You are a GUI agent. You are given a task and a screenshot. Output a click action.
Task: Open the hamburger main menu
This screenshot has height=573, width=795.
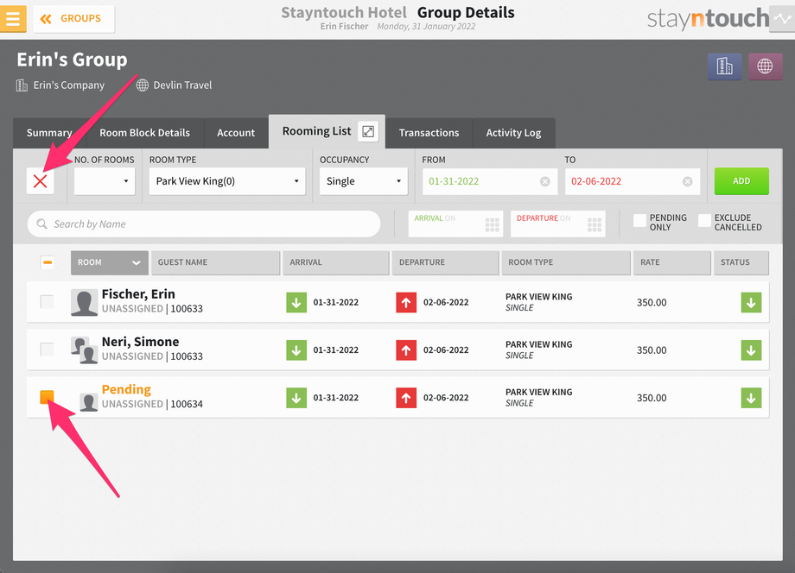click(13, 19)
